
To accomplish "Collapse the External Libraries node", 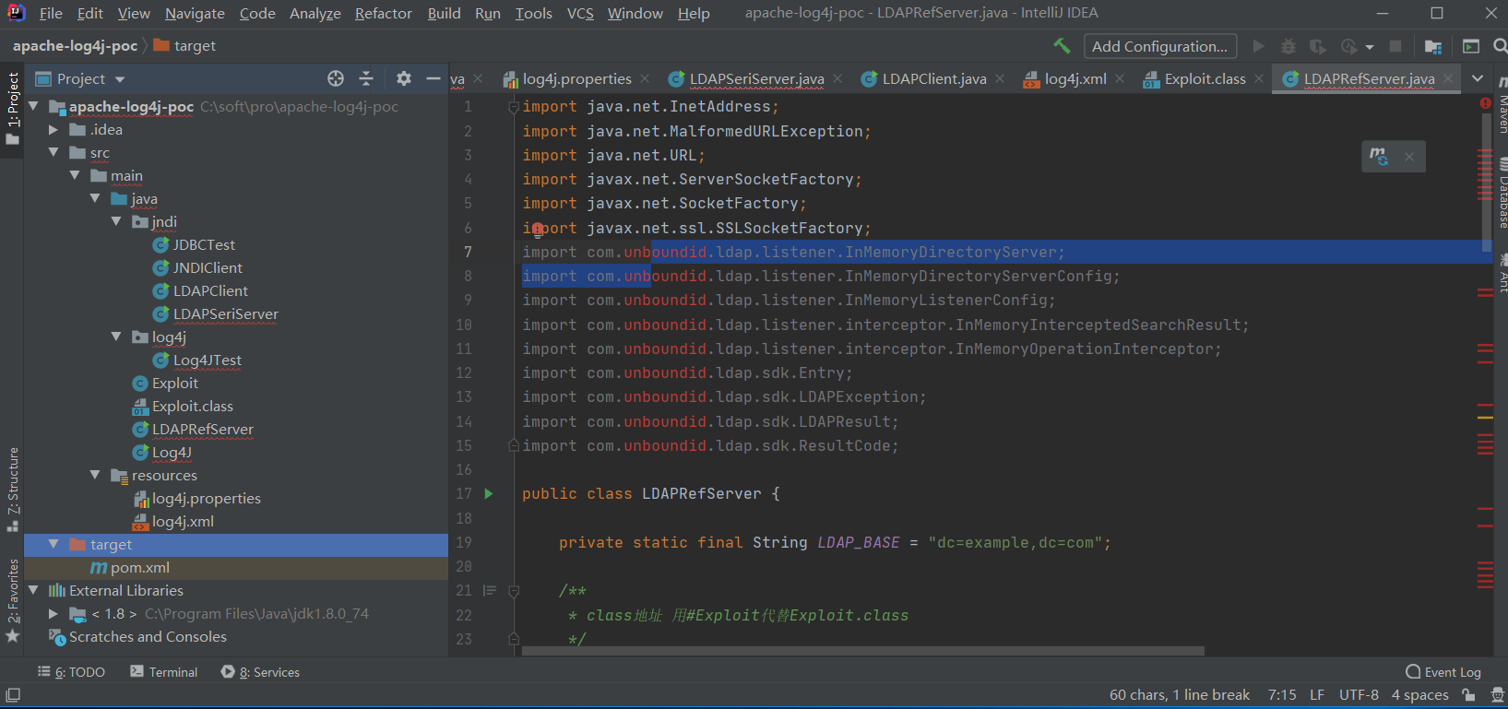I will (34, 590).
